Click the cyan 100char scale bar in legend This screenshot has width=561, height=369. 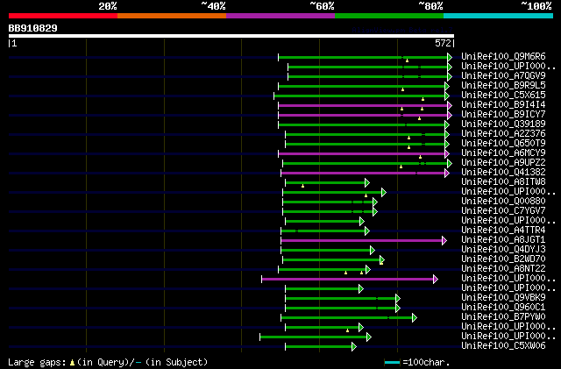[x=392, y=363]
